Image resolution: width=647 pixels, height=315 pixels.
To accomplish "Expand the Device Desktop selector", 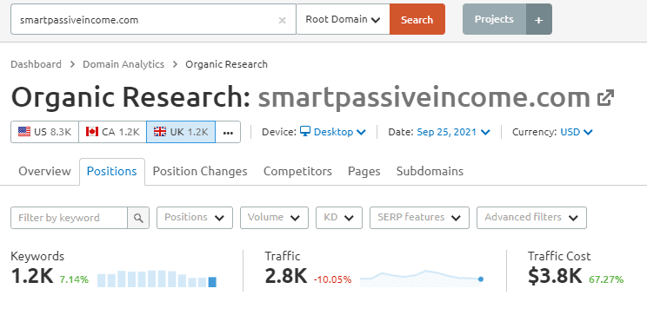I will [x=333, y=132].
